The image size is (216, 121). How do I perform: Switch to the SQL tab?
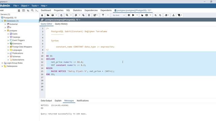coord(68,10)
